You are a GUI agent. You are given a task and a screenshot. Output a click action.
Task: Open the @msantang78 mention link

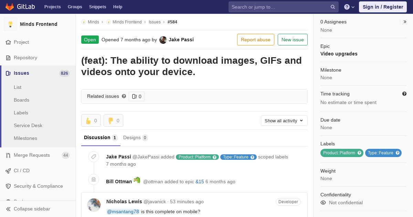point(123,211)
